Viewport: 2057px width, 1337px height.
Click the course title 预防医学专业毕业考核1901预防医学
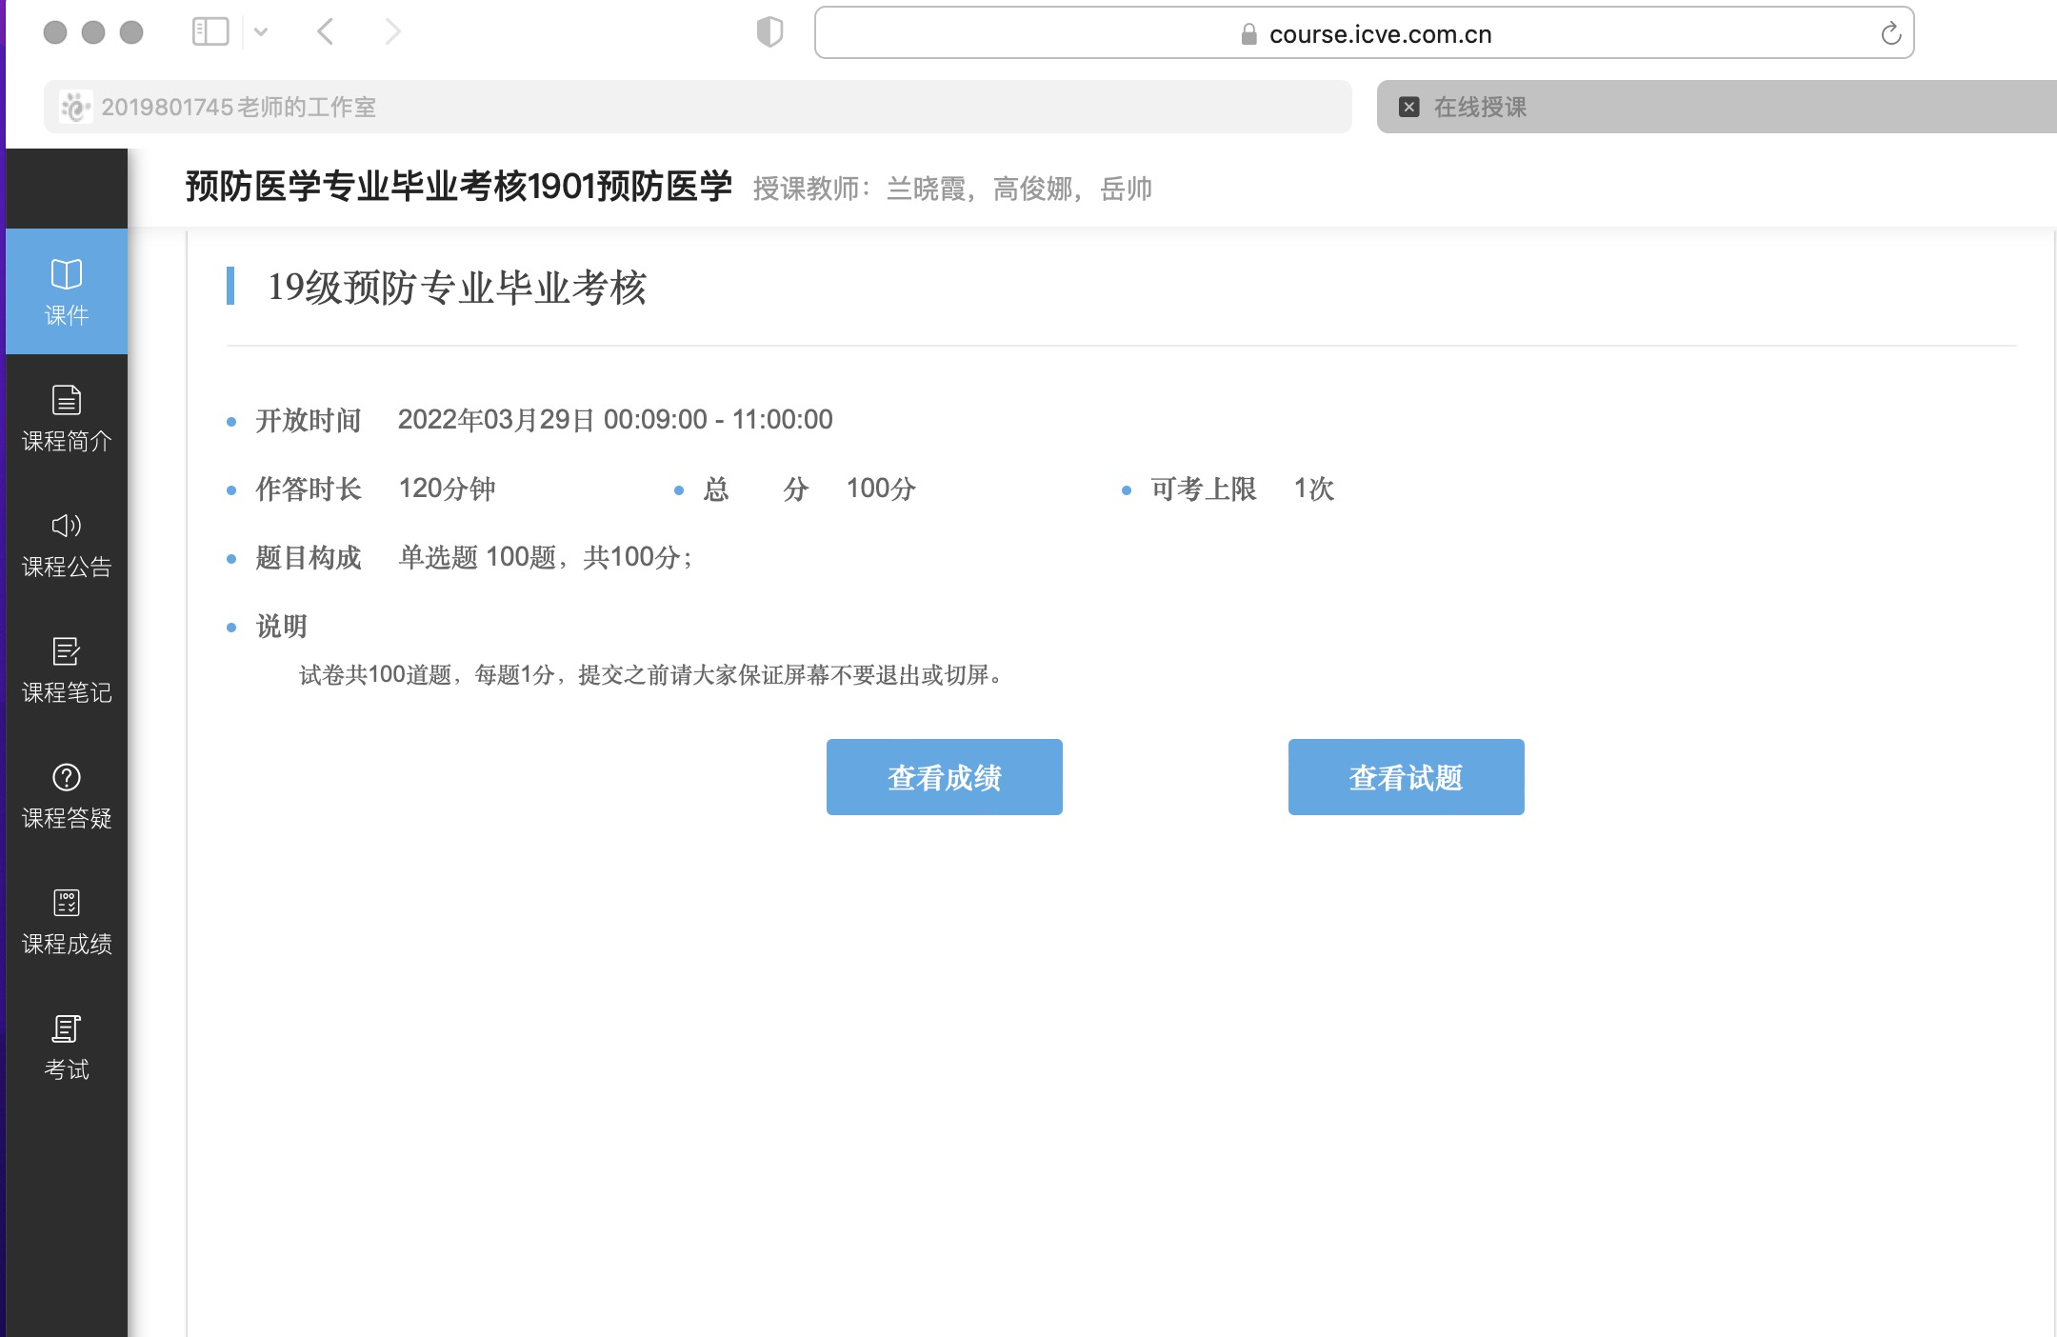[x=458, y=187]
